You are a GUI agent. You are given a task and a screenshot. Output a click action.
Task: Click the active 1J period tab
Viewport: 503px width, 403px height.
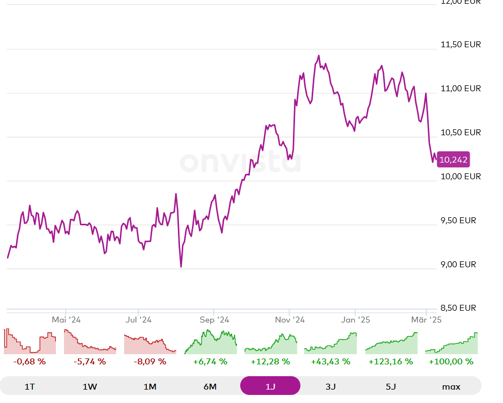pos(270,386)
